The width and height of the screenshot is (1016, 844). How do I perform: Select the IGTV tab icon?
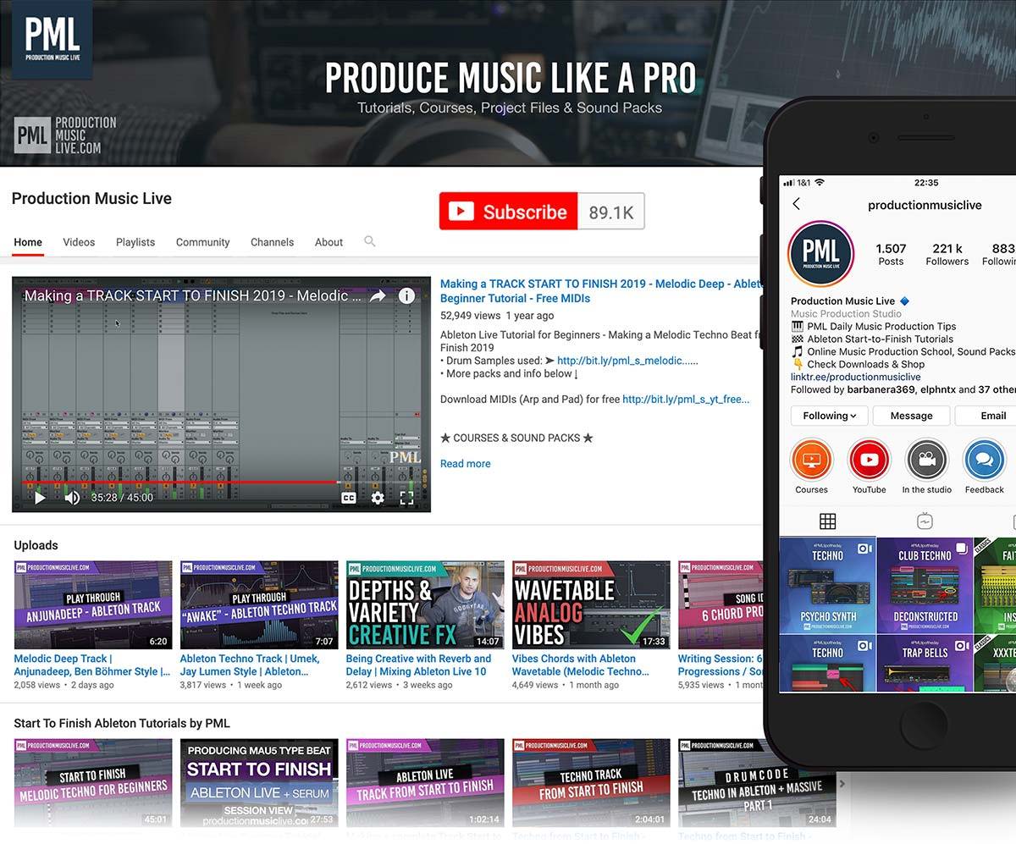click(x=925, y=521)
